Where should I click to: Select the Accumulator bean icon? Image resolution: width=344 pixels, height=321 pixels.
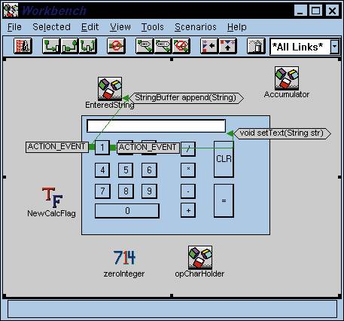(287, 78)
